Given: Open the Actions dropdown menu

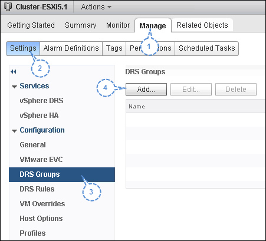Looking at the screenshot, I should point(96,7).
